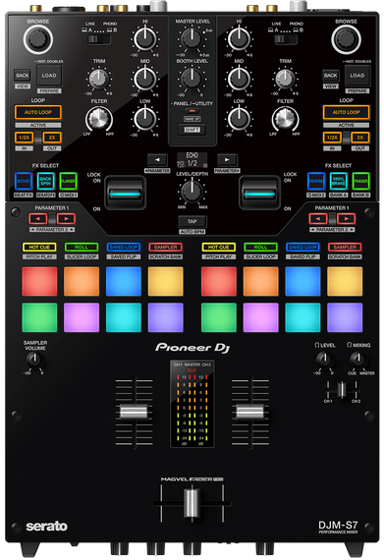Click channel 2 volume fader handle
The width and height of the screenshot is (384, 560).
(x=250, y=412)
